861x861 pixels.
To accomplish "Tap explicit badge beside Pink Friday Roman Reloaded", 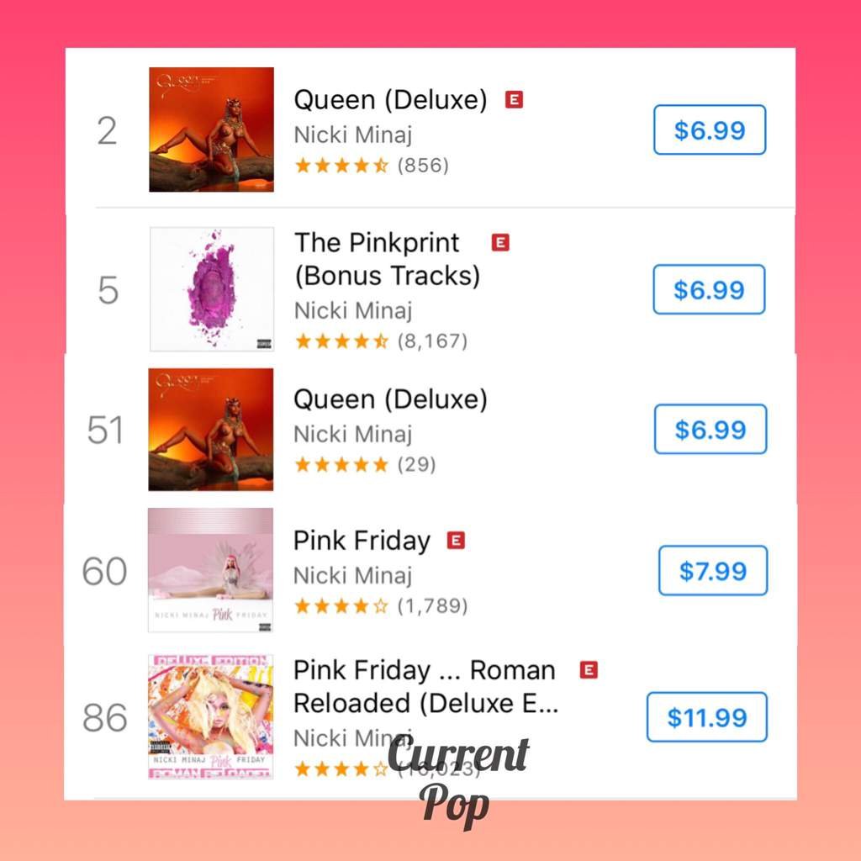I will coord(589,670).
